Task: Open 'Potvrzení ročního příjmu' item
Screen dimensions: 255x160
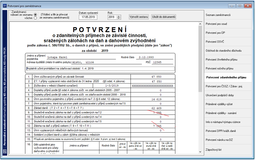Action: (x=228, y=68)
